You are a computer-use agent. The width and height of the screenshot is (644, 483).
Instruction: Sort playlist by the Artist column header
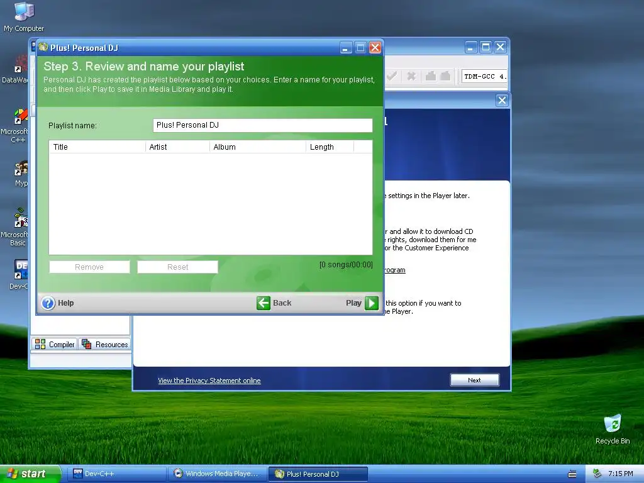point(177,147)
